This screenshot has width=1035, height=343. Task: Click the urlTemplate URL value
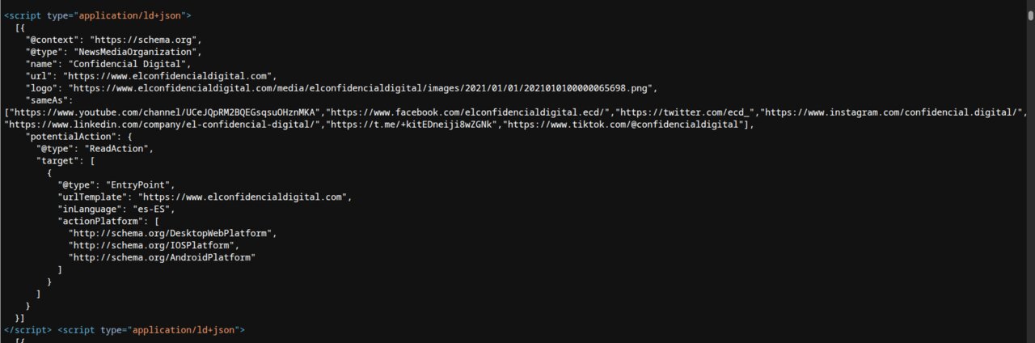[244, 197]
